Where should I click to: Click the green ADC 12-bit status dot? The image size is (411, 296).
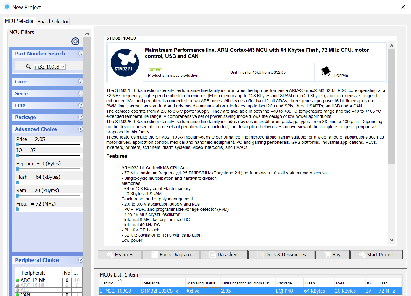(x=18, y=280)
